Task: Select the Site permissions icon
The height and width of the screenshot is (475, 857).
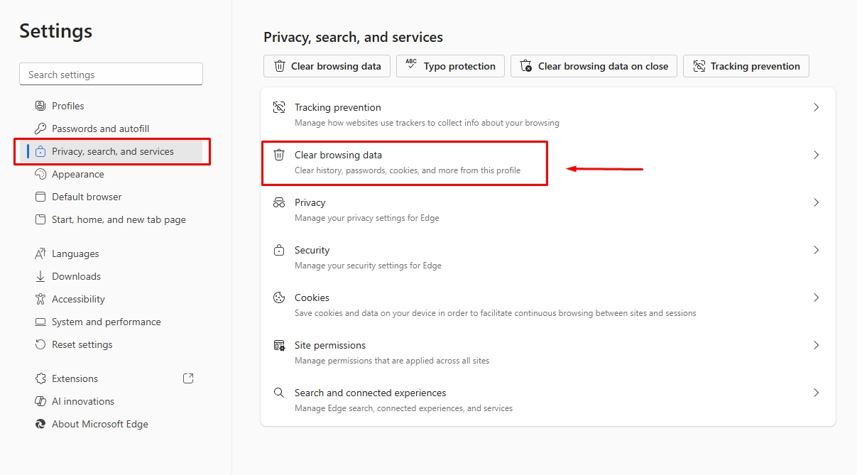Action: [278, 345]
